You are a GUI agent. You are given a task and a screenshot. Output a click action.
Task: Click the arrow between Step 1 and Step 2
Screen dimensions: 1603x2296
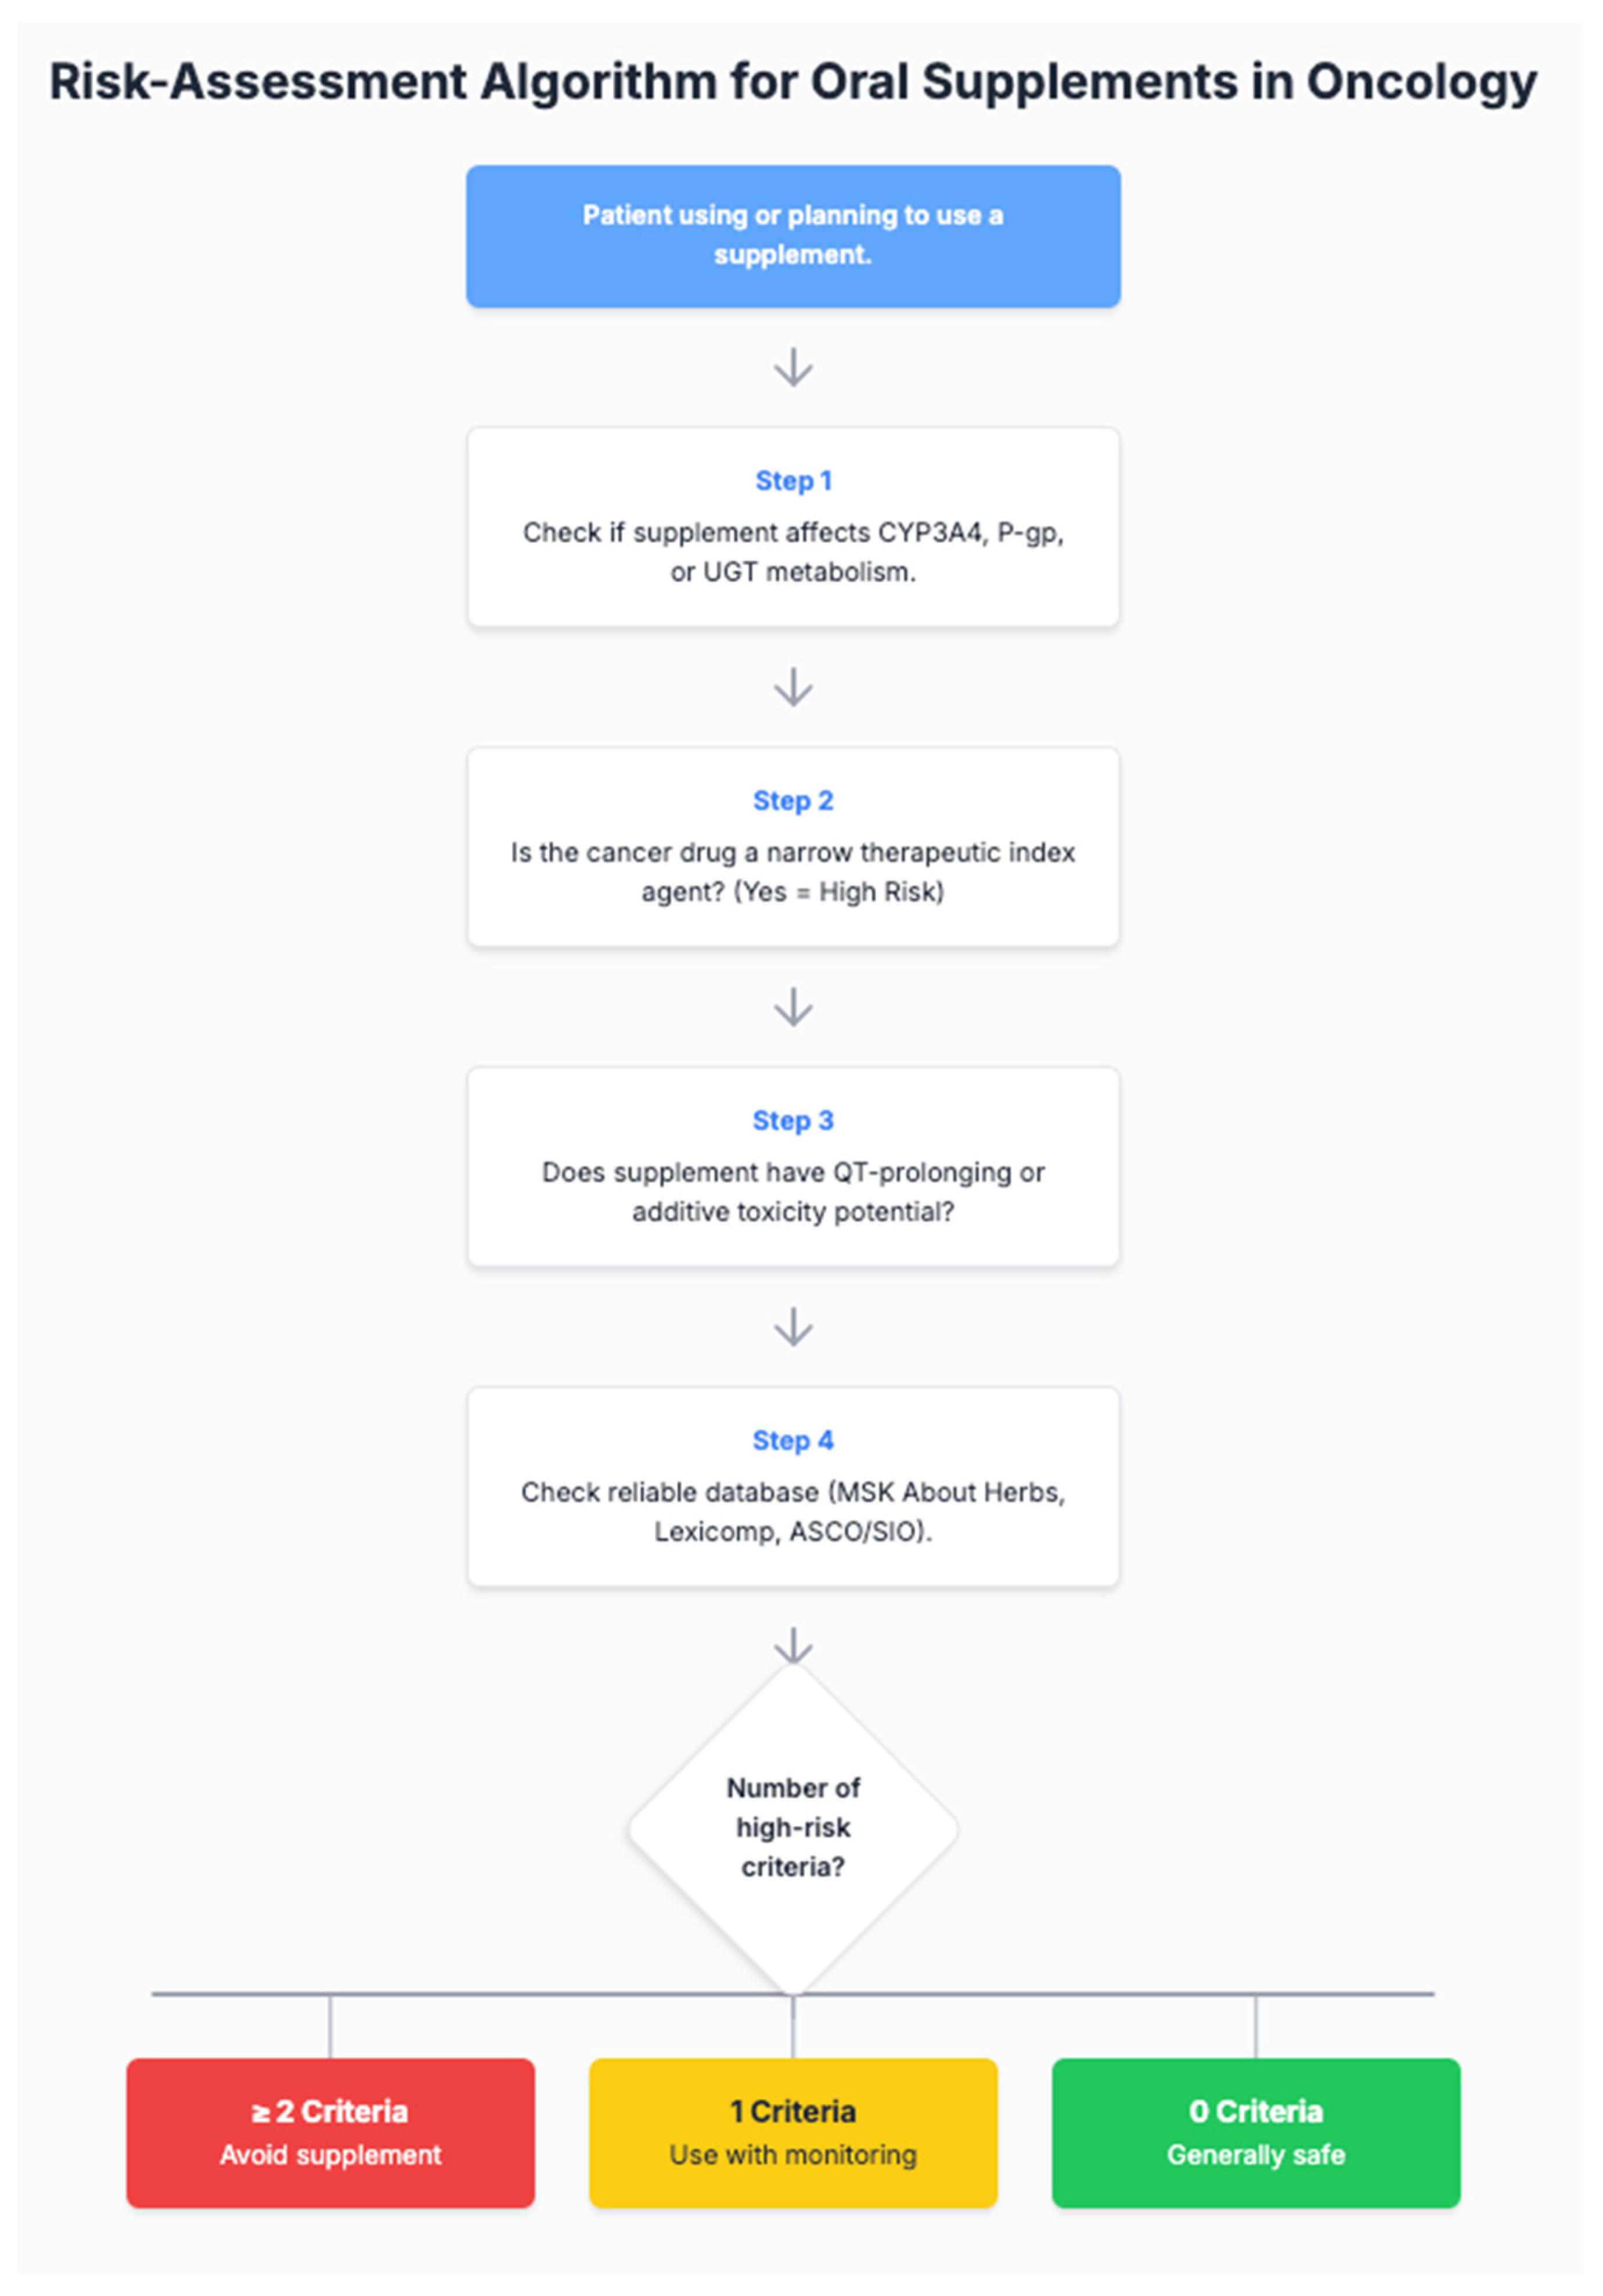click(x=793, y=687)
